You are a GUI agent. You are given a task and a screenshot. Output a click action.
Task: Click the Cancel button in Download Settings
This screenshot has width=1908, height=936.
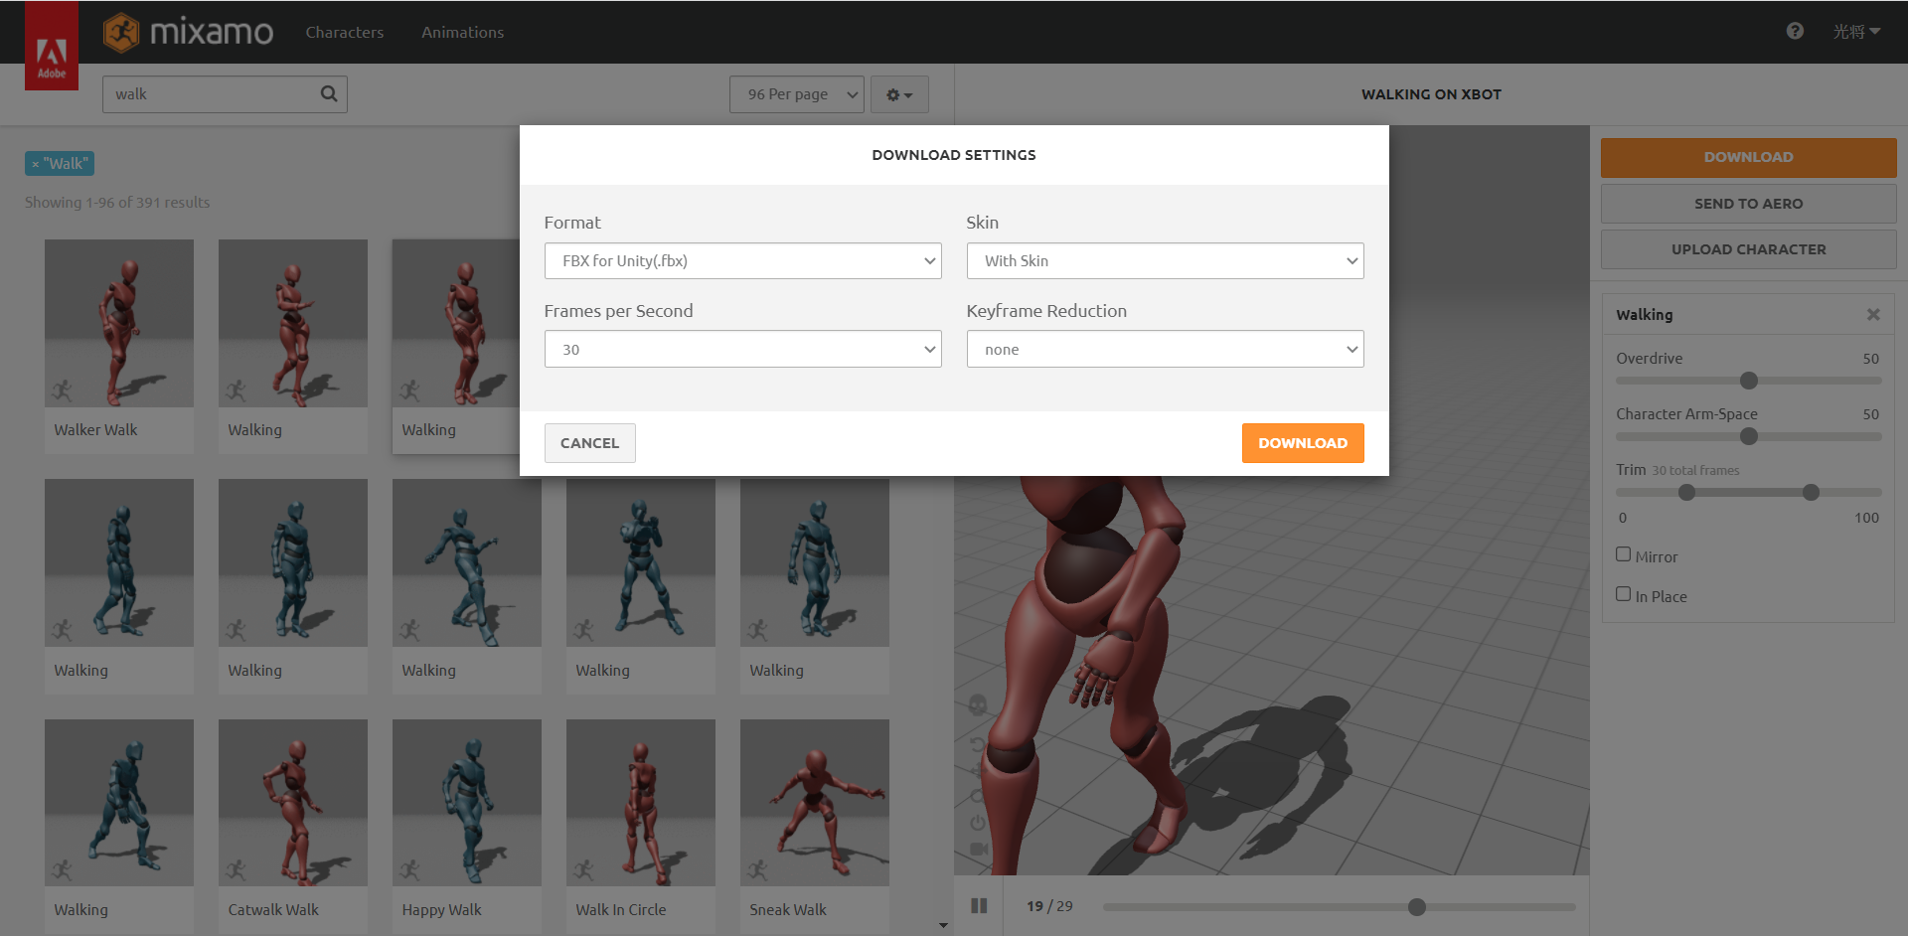tap(589, 442)
